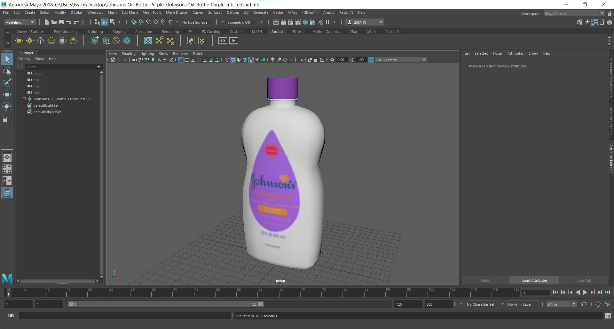Viewport: 614px width, 329px height.
Task: Choose the Paint Selection tool
Action: [x=7, y=83]
